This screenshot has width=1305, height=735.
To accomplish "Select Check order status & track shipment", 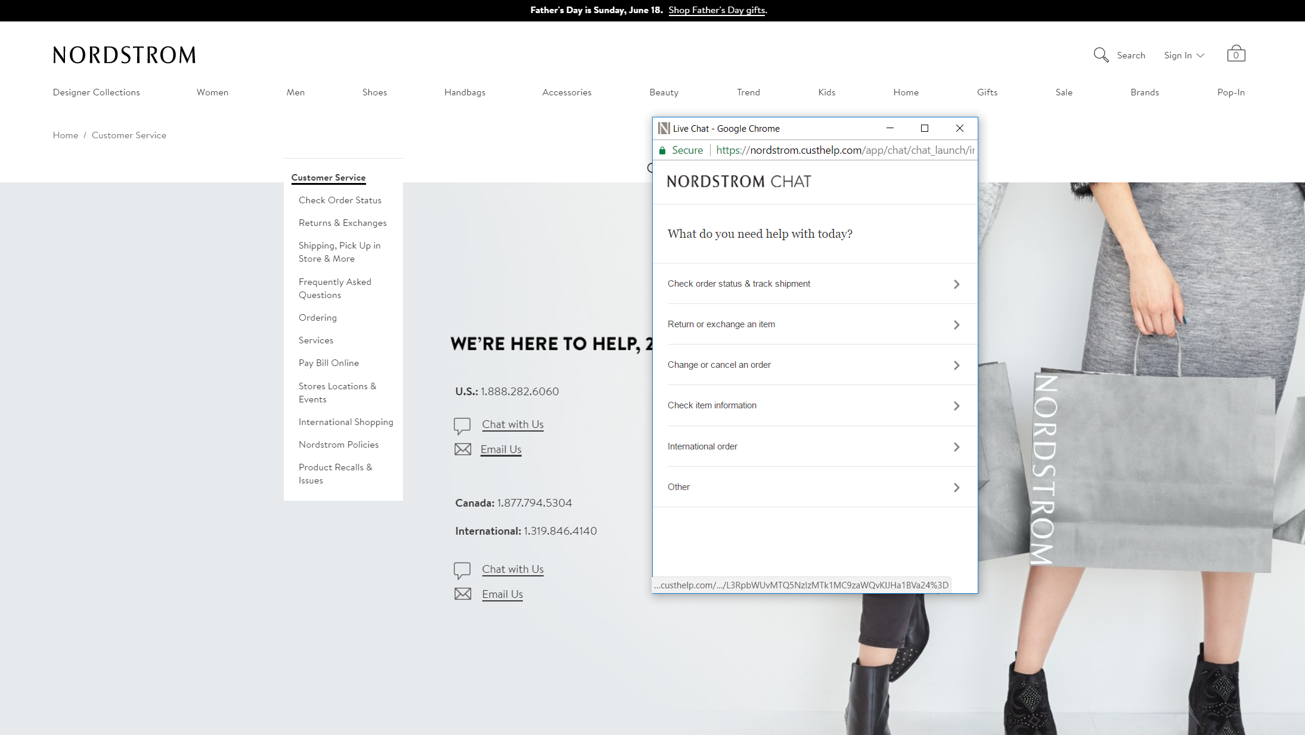I will pos(815,284).
